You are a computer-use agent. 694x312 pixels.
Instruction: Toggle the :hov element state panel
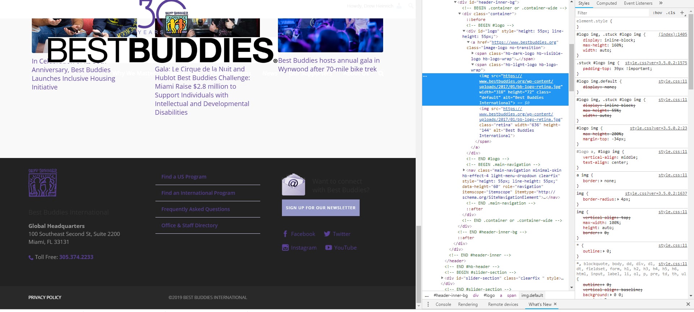click(657, 13)
